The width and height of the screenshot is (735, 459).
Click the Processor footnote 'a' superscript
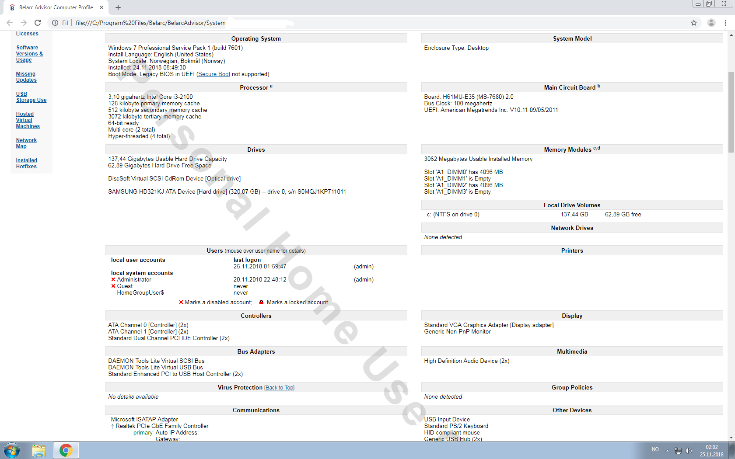pos(271,86)
